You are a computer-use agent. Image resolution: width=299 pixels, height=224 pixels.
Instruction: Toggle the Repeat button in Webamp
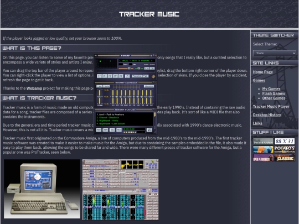(x=146, y=76)
